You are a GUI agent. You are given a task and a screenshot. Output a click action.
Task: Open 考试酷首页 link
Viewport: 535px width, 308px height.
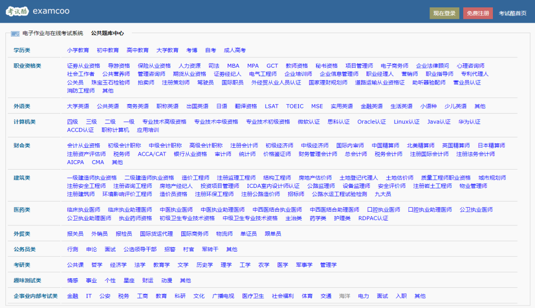click(x=513, y=13)
